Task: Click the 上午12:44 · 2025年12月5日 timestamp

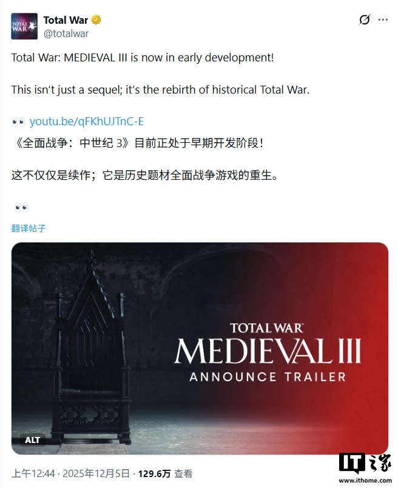Action: [x=70, y=473]
